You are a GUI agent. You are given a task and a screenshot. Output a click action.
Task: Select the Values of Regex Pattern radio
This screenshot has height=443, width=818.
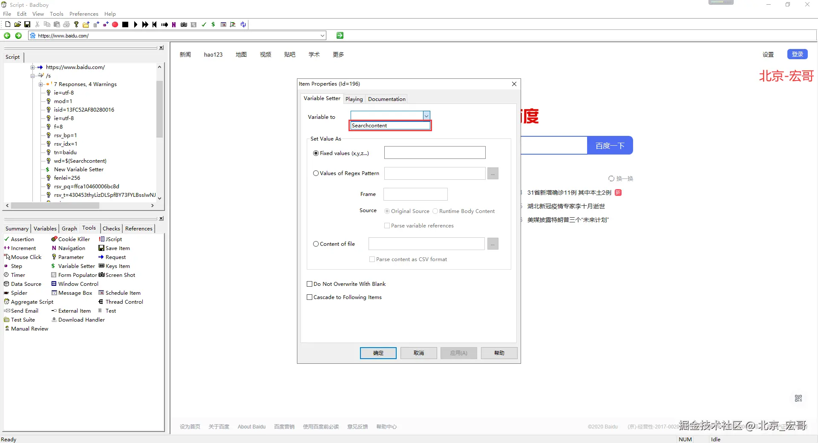click(x=316, y=173)
